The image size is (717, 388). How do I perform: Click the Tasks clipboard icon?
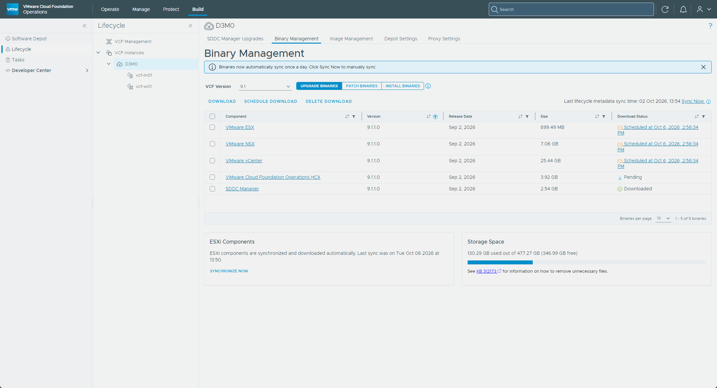[8, 60]
